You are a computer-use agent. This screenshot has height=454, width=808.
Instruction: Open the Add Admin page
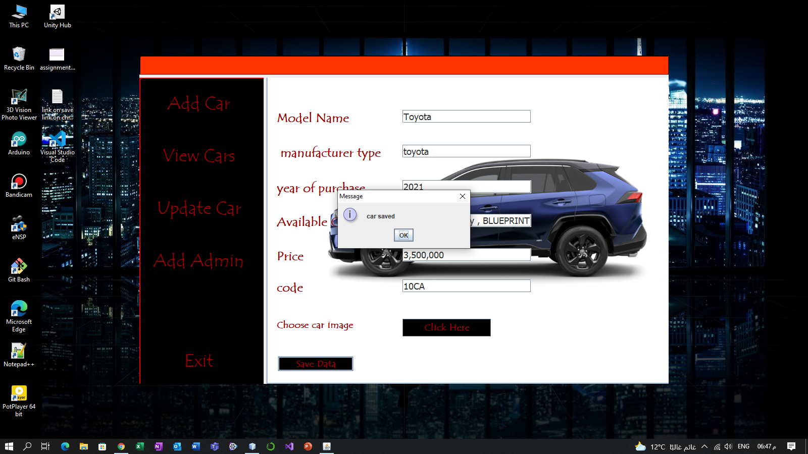[199, 261]
